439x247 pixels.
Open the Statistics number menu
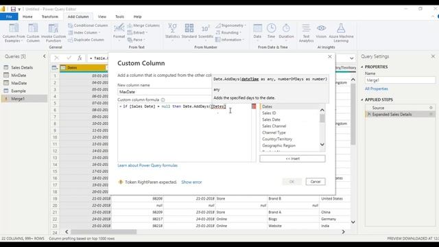172,32
